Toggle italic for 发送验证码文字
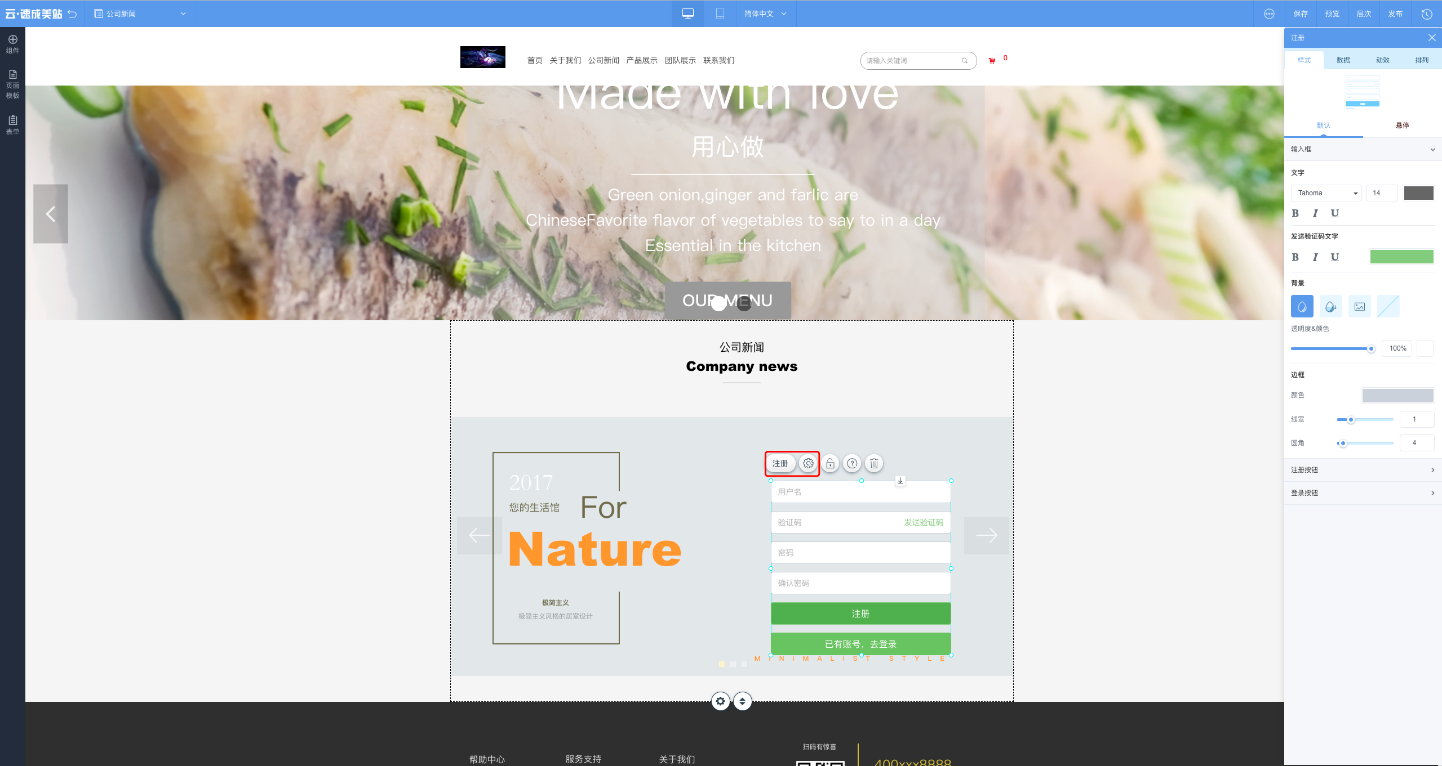The image size is (1442, 766). [x=1315, y=257]
